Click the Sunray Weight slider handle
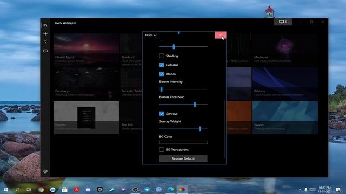 tap(200, 129)
